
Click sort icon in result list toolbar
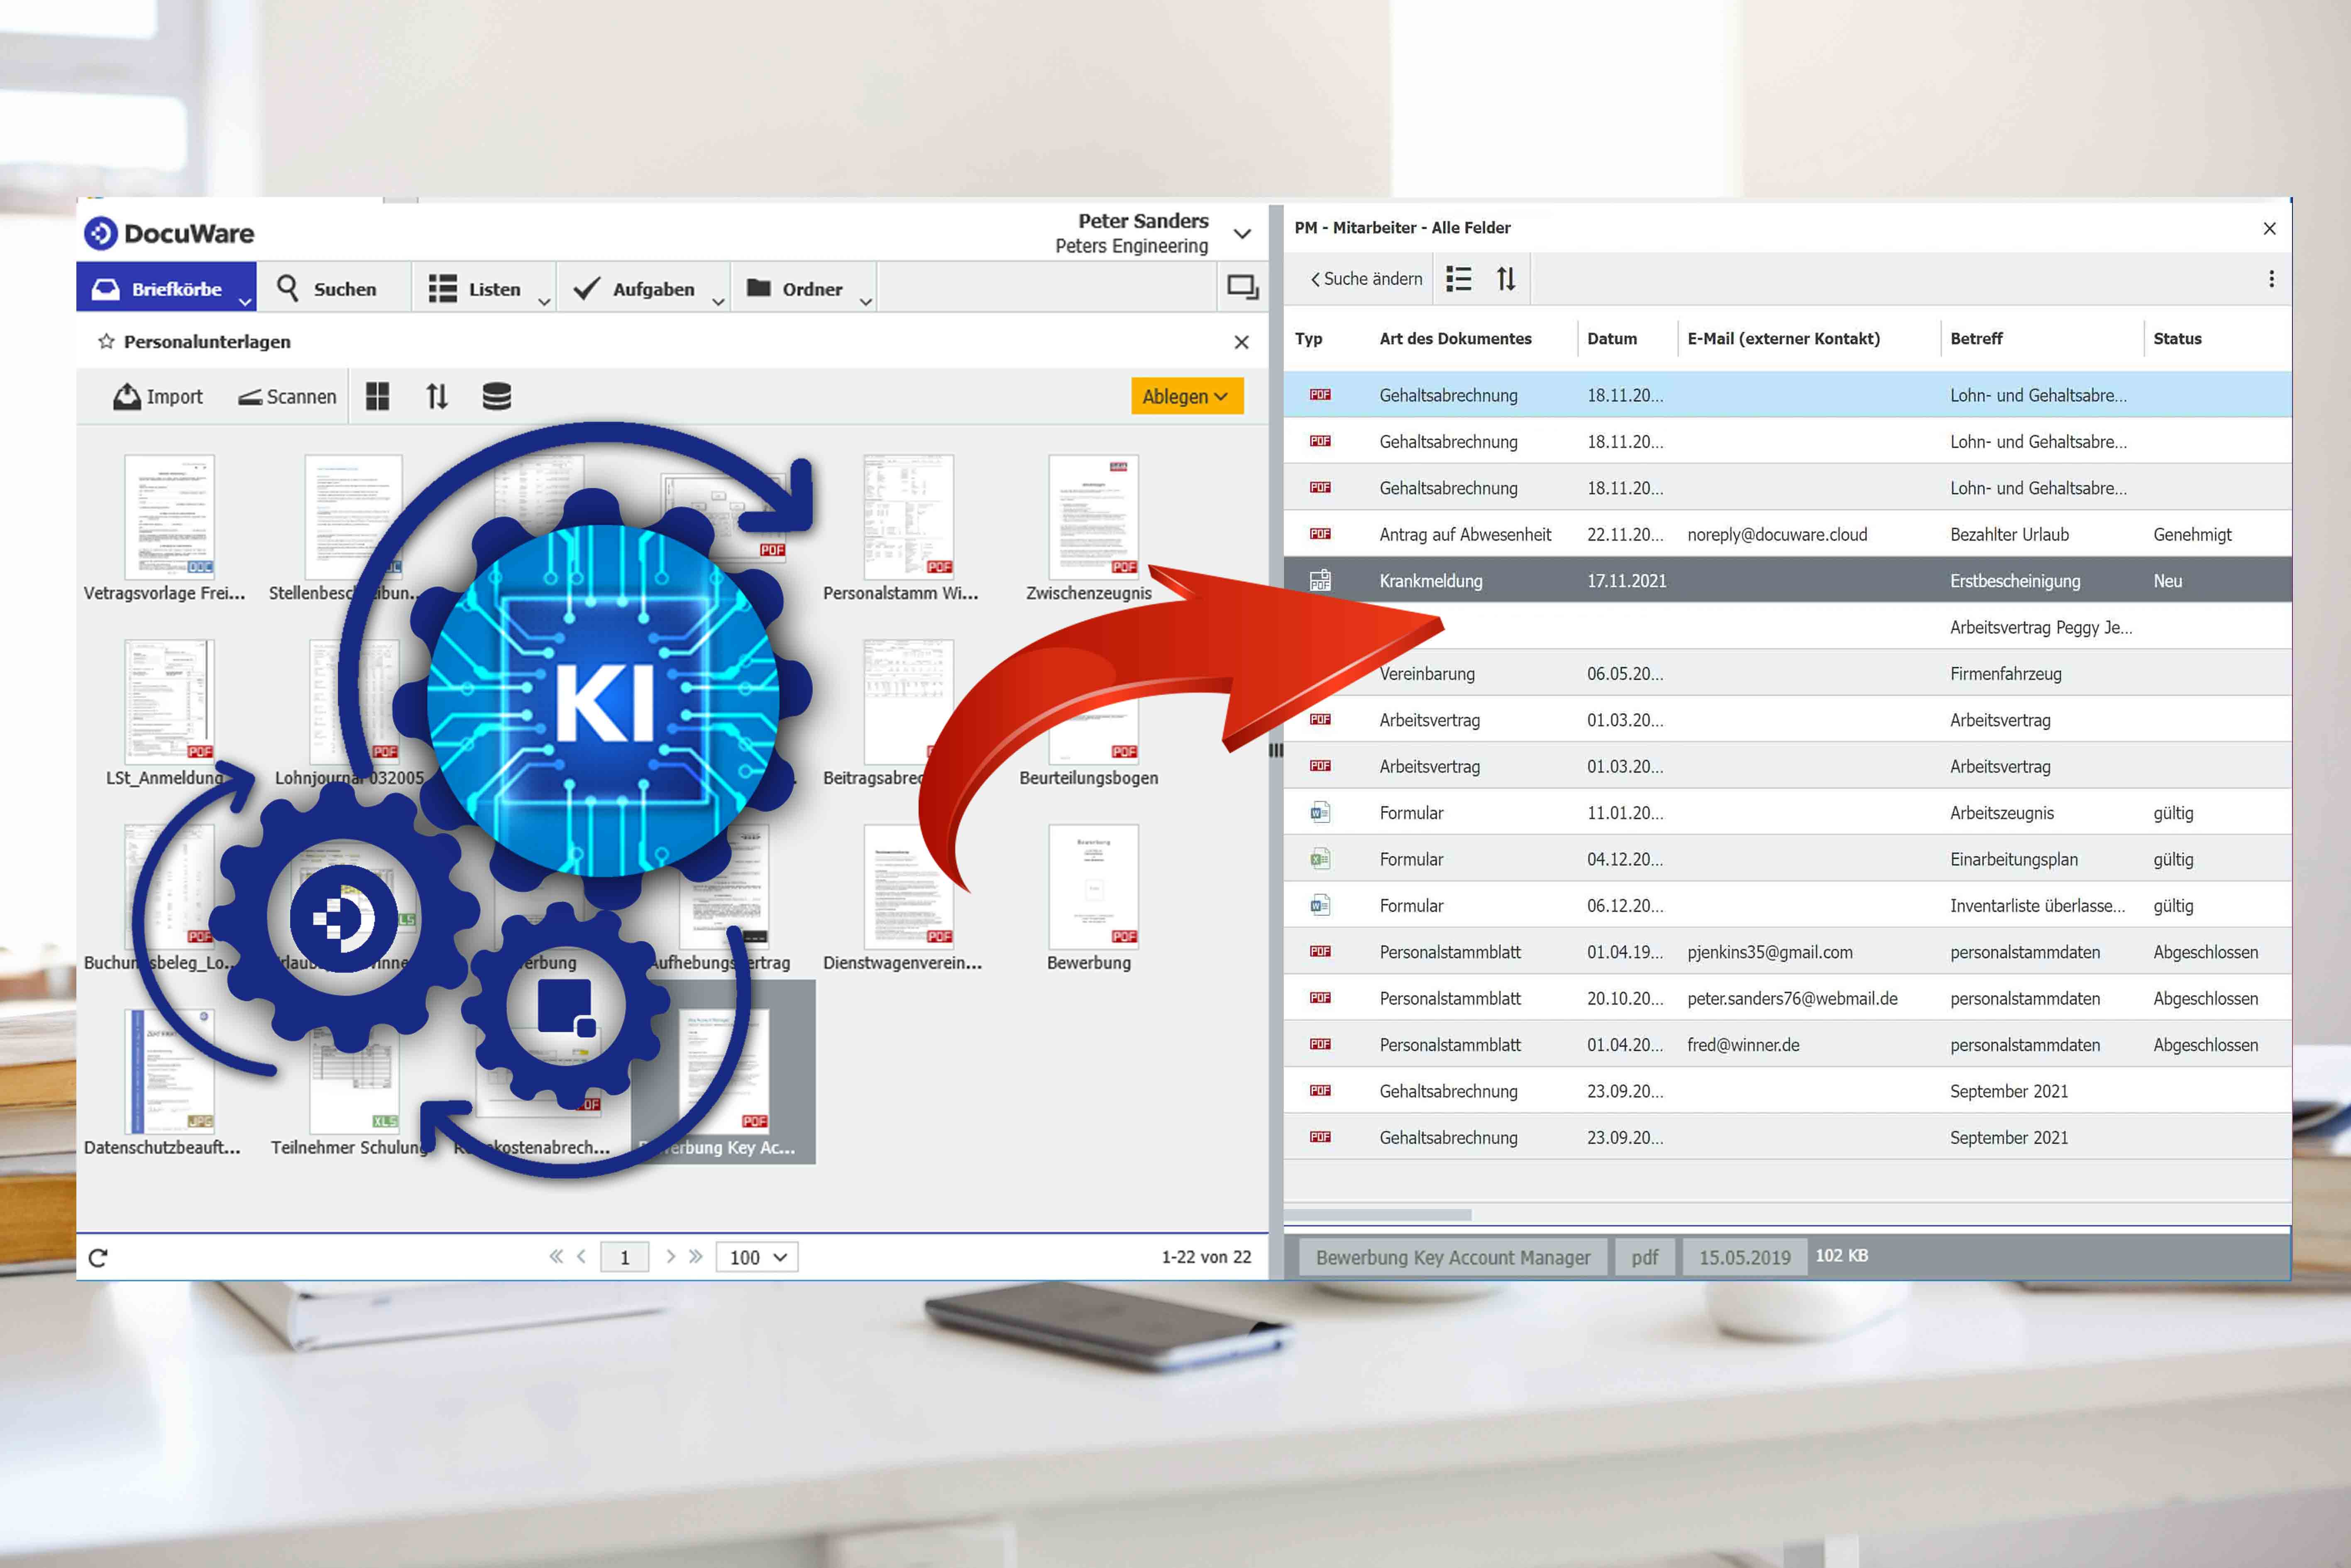[x=1506, y=279]
